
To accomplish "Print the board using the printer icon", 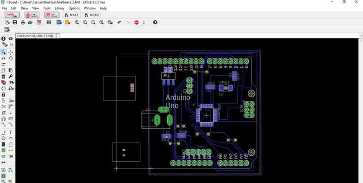I will 23,22.
